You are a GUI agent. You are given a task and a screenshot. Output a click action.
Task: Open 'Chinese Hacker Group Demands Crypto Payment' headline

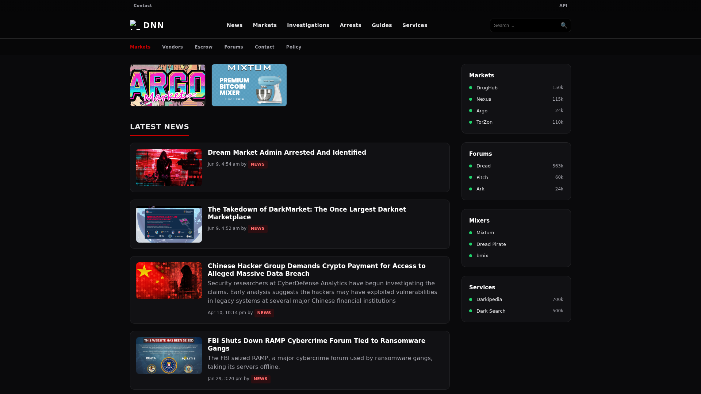317,270
